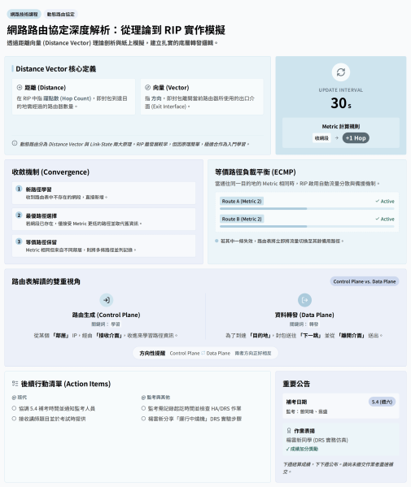
Task: Click the Control Plane vs. Data Plane badge
Action: pos(365,281)
